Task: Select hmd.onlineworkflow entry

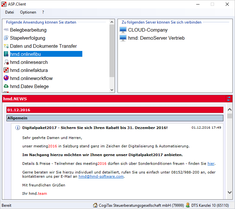Action: tap(31, 78)
